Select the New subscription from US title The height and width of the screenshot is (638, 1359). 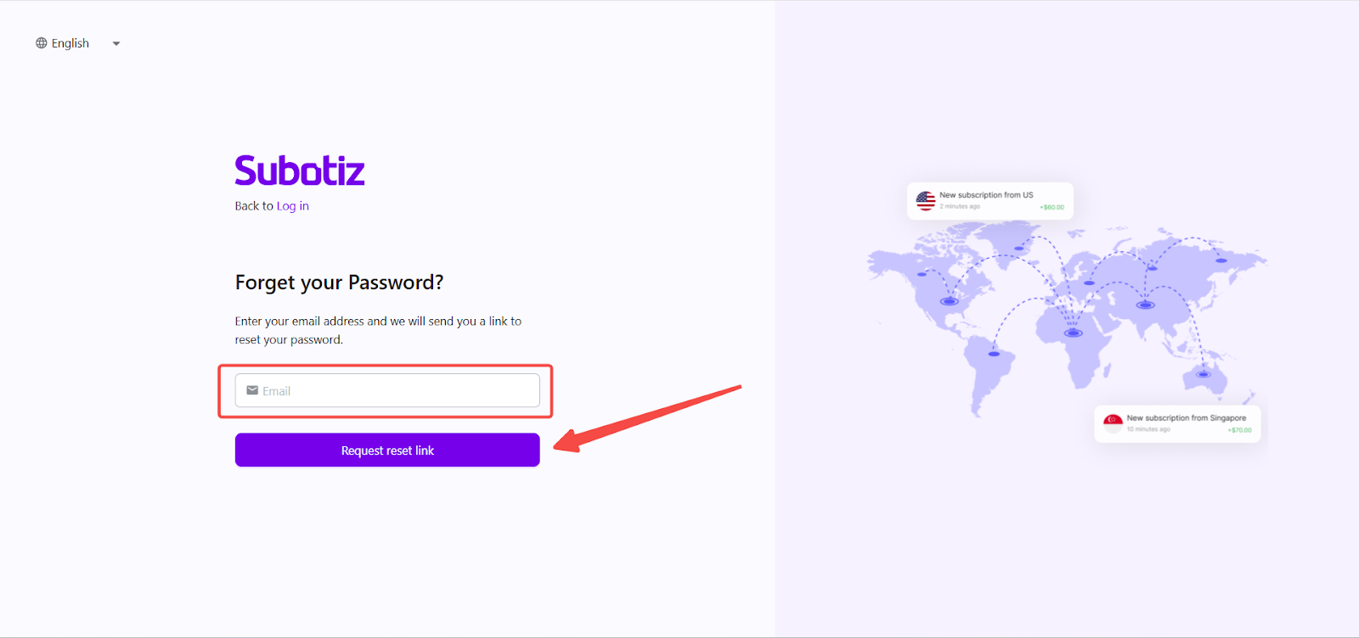pyautogui.click(x=986, y=195)
